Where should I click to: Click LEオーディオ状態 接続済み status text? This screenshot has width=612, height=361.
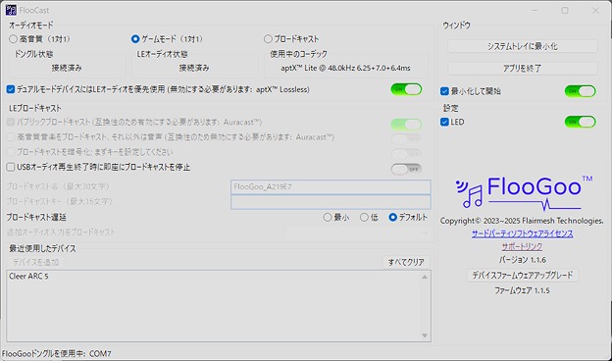(x=194, y=68)
